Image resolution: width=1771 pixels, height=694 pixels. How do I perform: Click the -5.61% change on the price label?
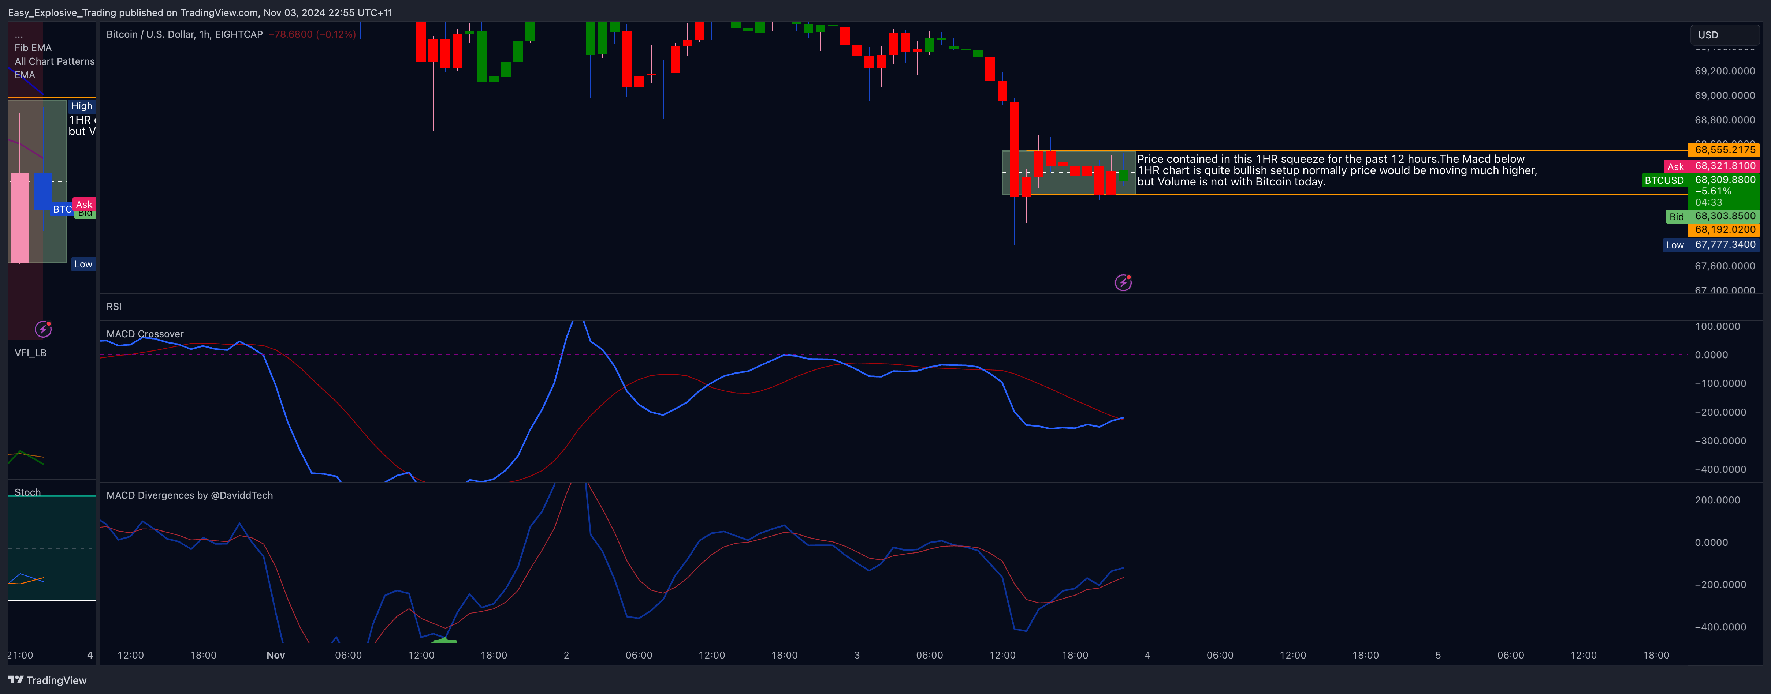[x=1712, y=192]
